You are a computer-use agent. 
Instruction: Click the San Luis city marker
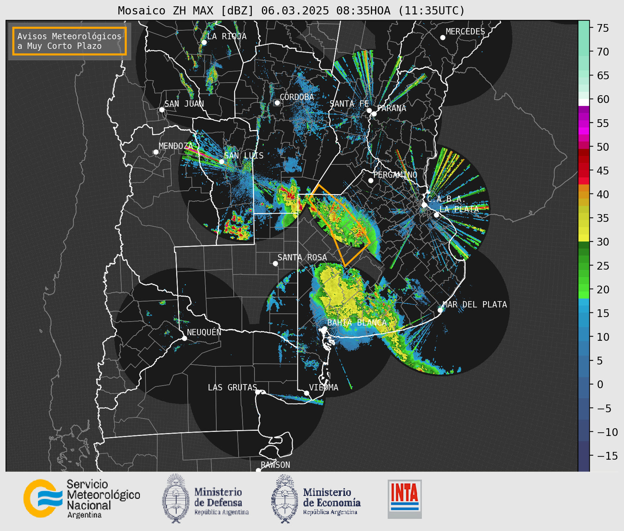[x=222, y=162]
